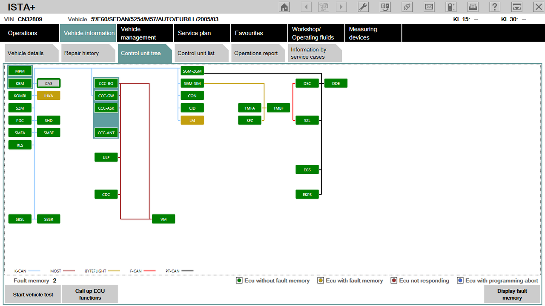545x306 pixels.
Task: Select the KOMBI control unit node
Action: pyautogui.click(x=20, y=96)
